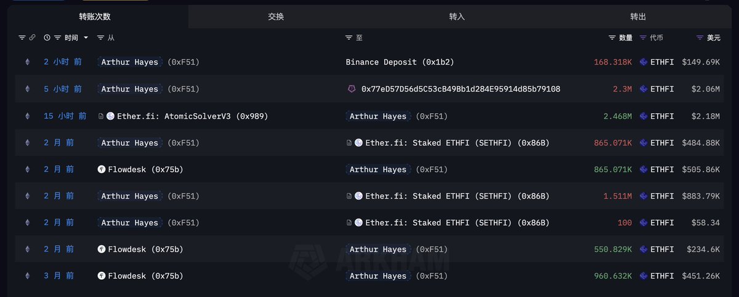Switch to the 转入 tab
Image resolution: width=739 pixels, height=297 pixels.
point(457,17)
